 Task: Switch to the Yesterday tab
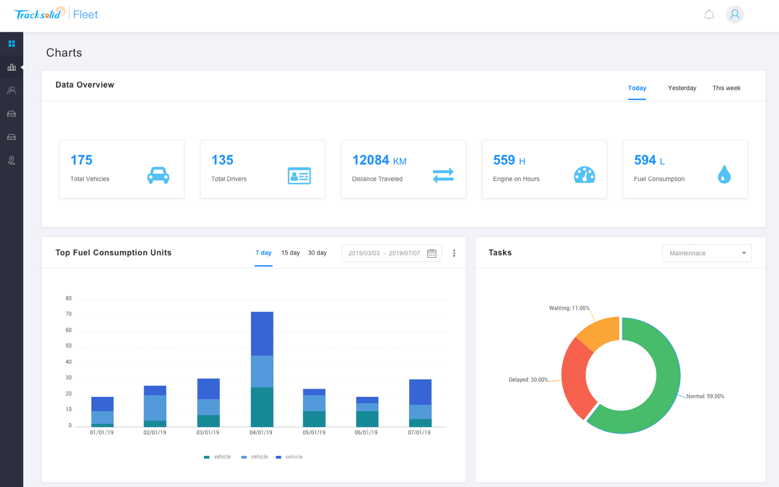point(682,88)
